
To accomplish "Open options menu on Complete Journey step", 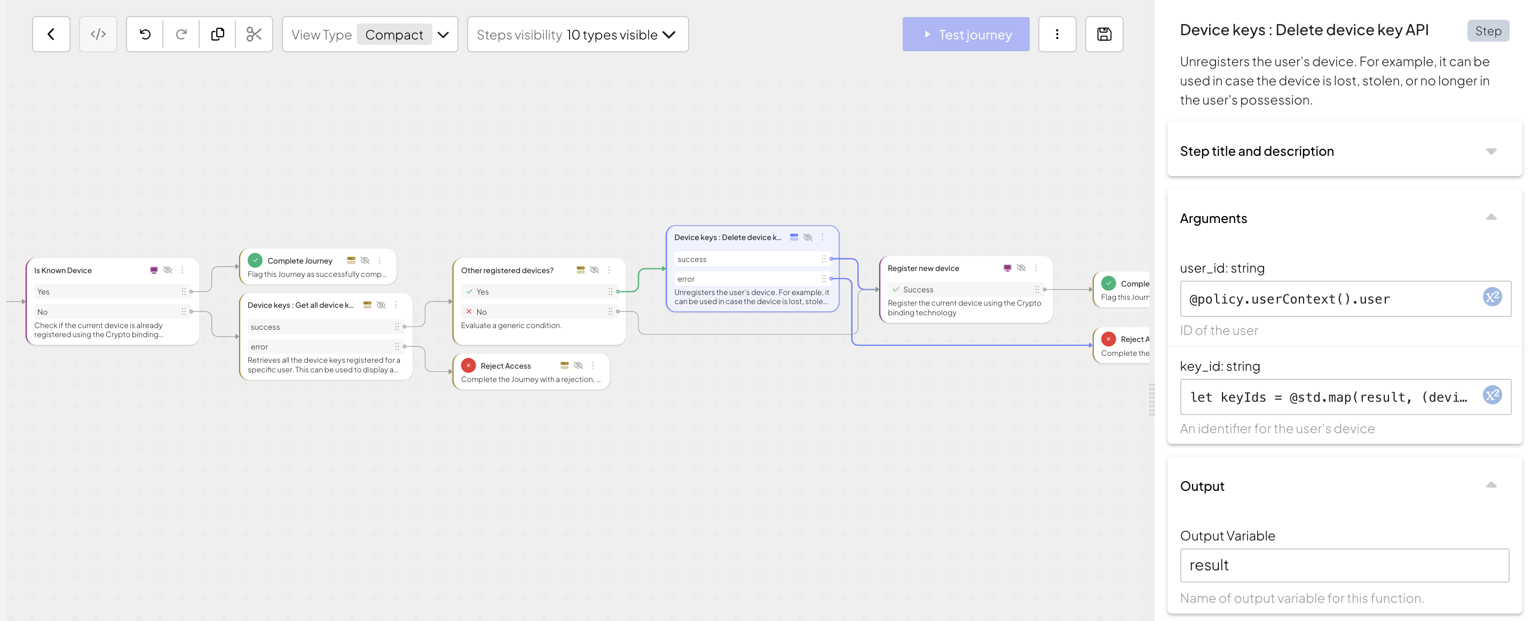I will pyautogui.click(x=380, y=260).
